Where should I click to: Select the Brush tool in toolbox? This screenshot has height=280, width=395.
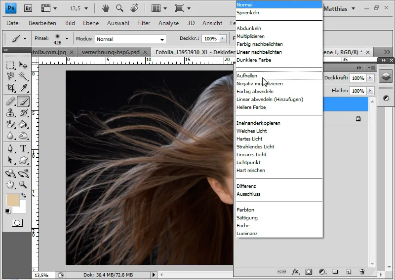click(23, 102)
